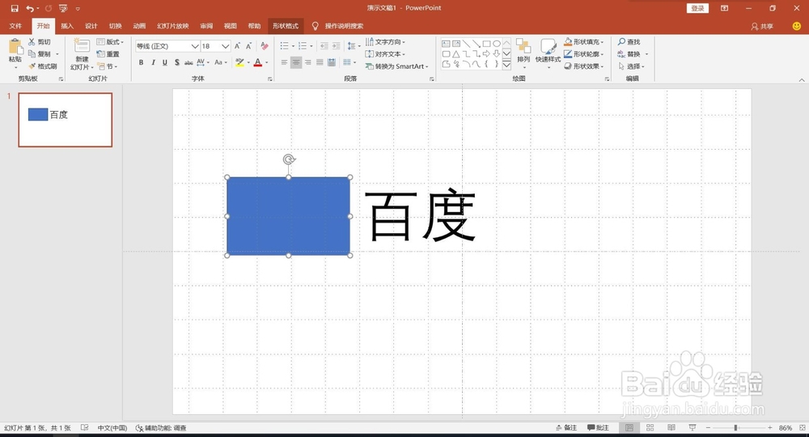Open the 形状轮廓 shape outline menu
809x437 pixels.
[584, 53]
